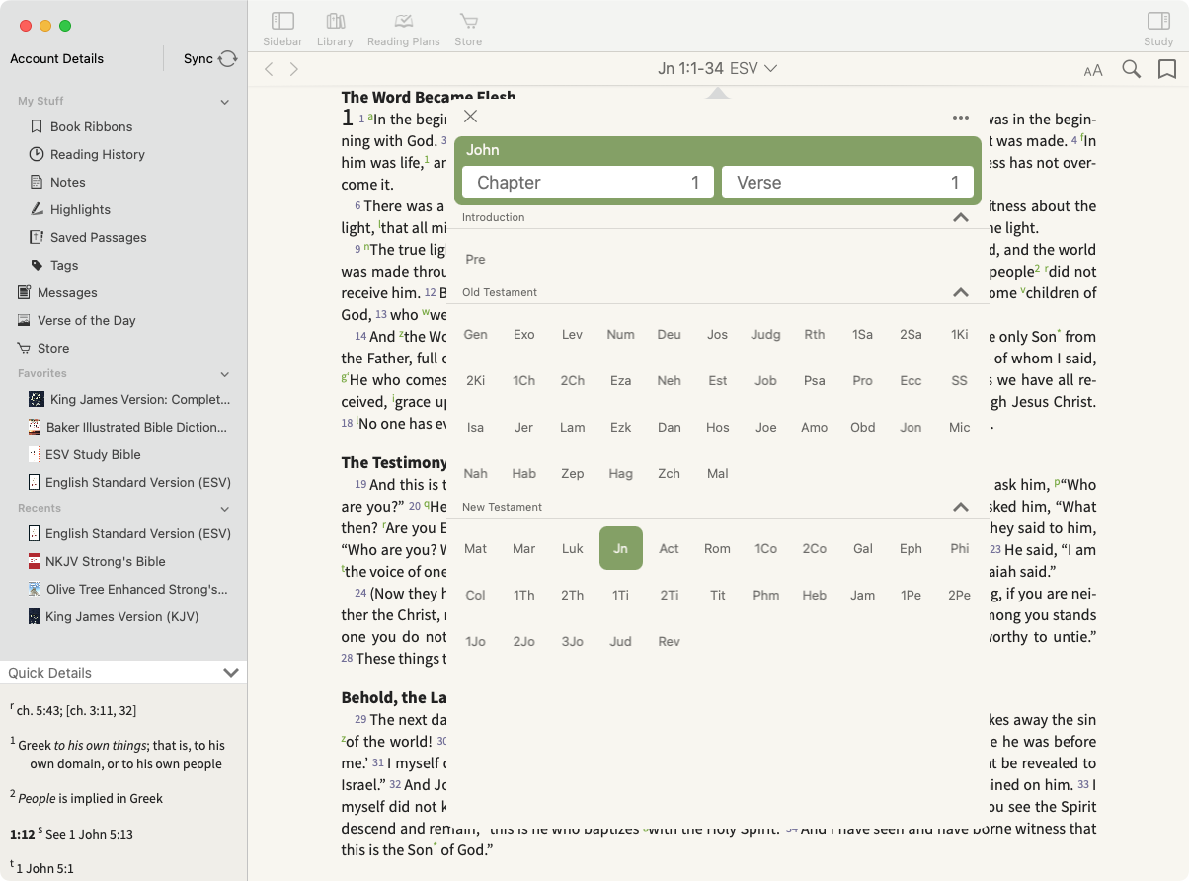The image size is (1189, 881).
Task: Select the highlighted Jn book
Action: click(620, 548)
